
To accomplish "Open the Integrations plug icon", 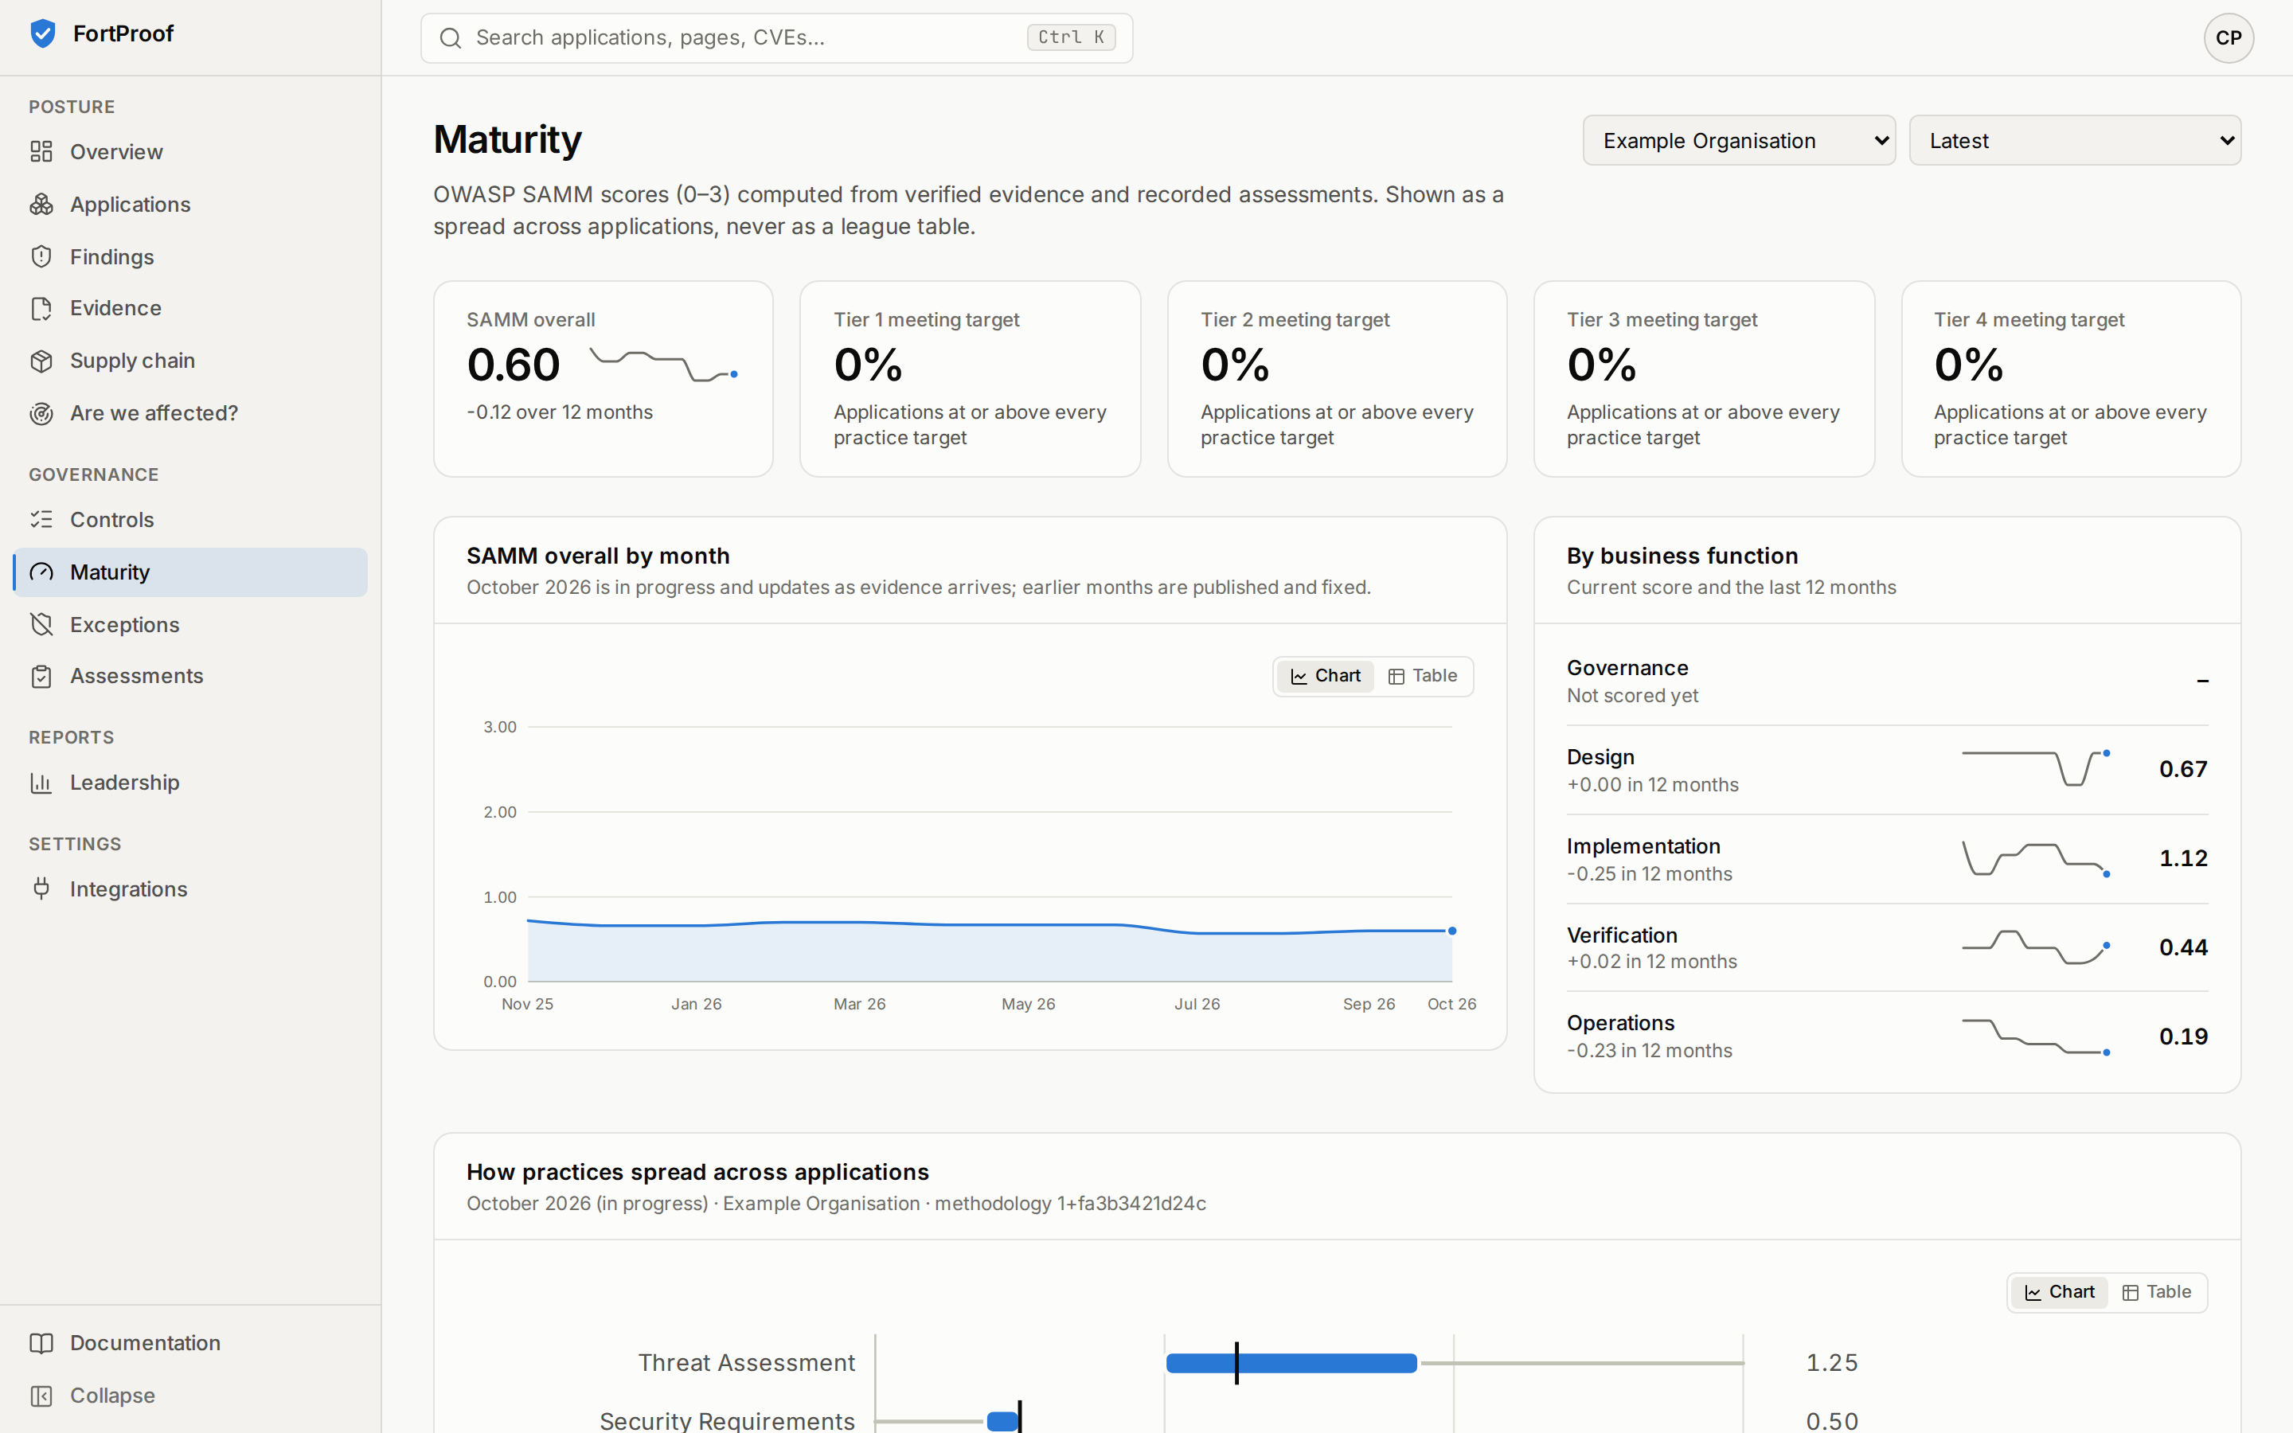I will [x=41, y=889].
